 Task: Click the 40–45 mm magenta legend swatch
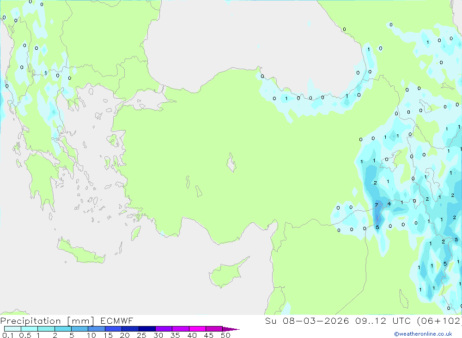[x=197, y=329]
